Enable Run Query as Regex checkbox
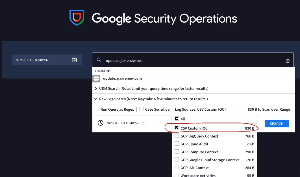300x177 pixels. pyautogui.click(x=97, y=109)
